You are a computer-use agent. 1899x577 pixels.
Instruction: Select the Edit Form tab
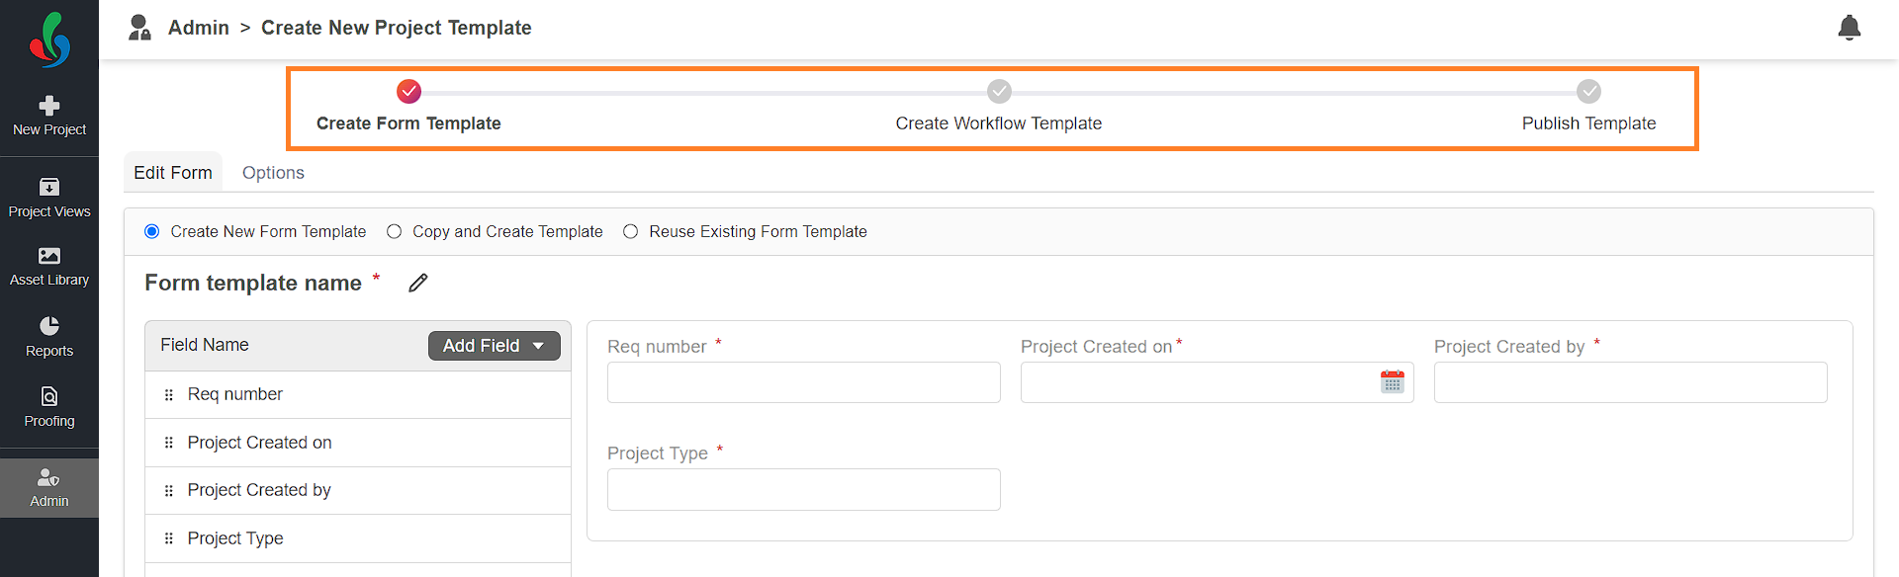point(173,173)
